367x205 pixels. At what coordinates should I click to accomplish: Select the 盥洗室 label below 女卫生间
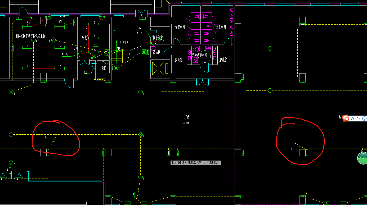[178, 60]
